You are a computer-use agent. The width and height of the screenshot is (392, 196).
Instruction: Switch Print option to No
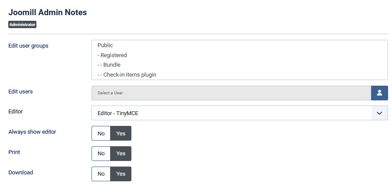coord(101,154)
